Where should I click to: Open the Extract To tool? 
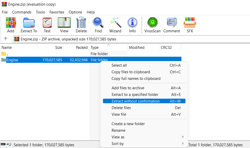tap(29, 25)
